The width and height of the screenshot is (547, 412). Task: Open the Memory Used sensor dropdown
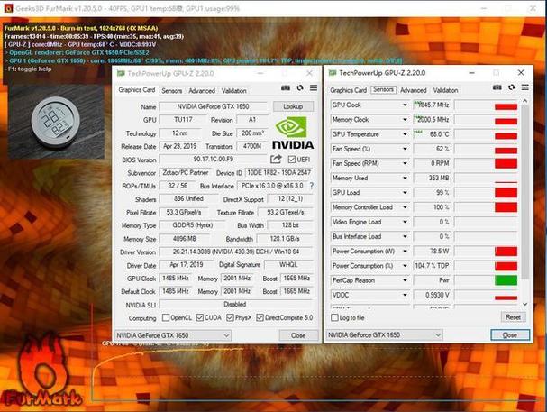405,179
